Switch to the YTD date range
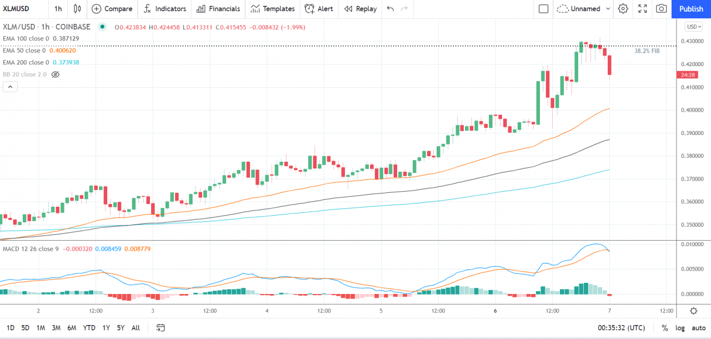 point(88,328)
